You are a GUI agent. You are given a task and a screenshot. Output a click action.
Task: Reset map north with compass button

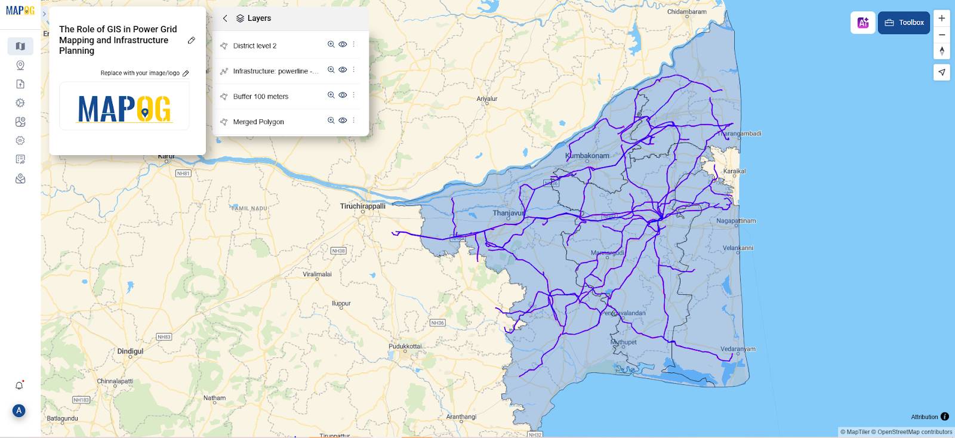pos(942,51)
